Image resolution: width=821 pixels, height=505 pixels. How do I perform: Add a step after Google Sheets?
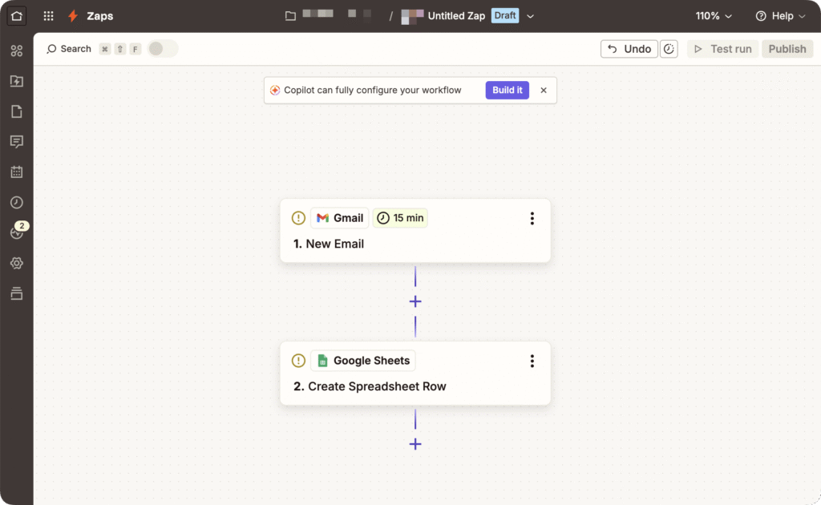point(415,444)
